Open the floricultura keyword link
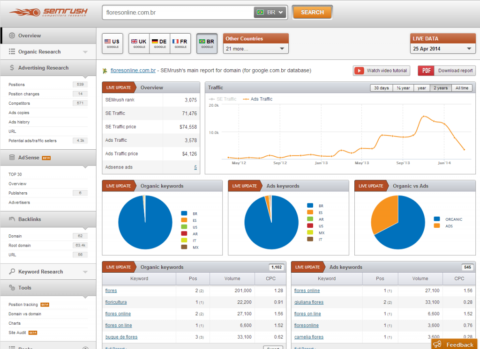This screenshot has width=480, height=349. tap(116, 302)
